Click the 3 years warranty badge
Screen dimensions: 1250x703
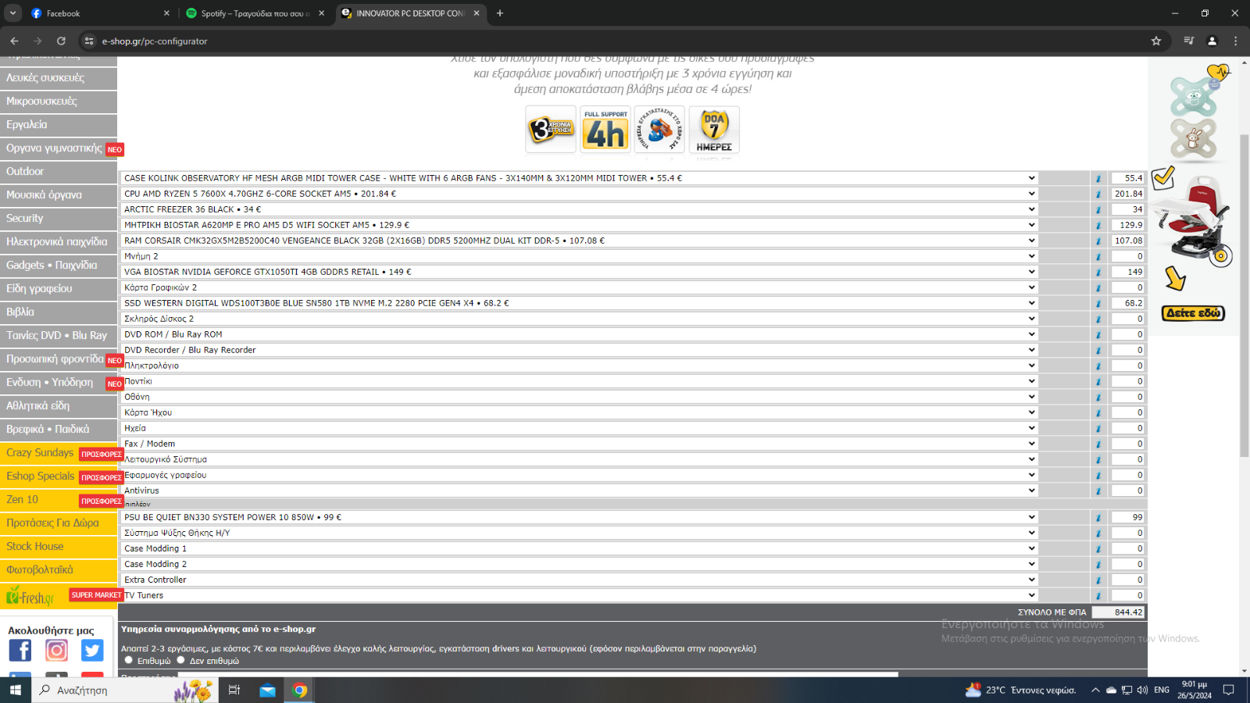pyautogui.click(x=551, y=130)
